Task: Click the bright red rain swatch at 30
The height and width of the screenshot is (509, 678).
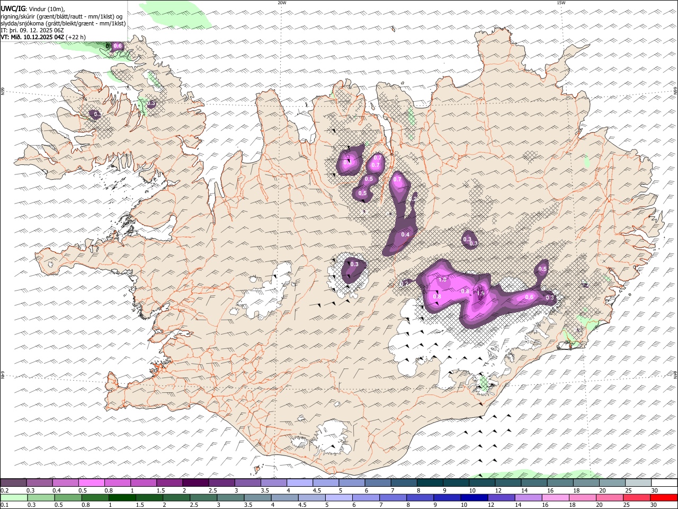Action: click(664, 498)
